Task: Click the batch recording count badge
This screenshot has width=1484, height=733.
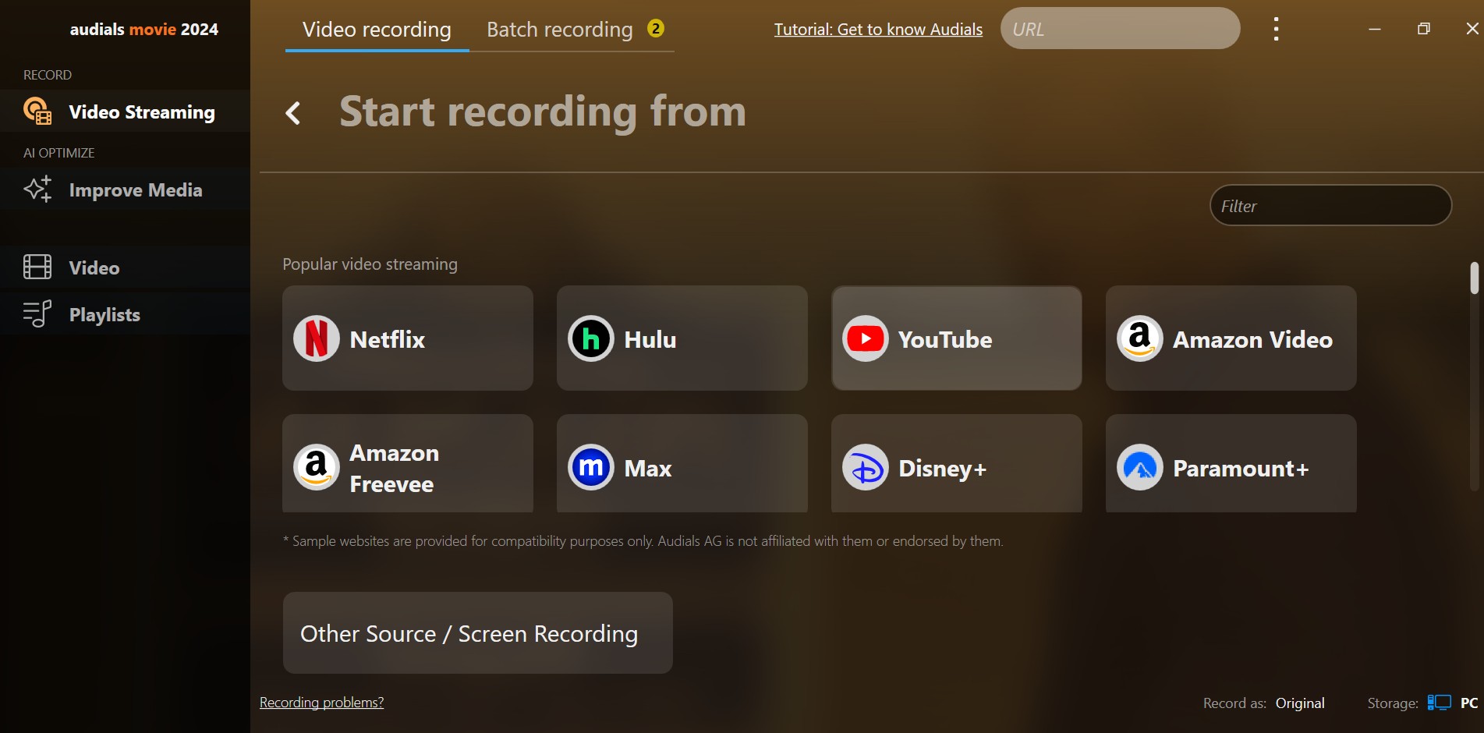Action: (656, 28)
